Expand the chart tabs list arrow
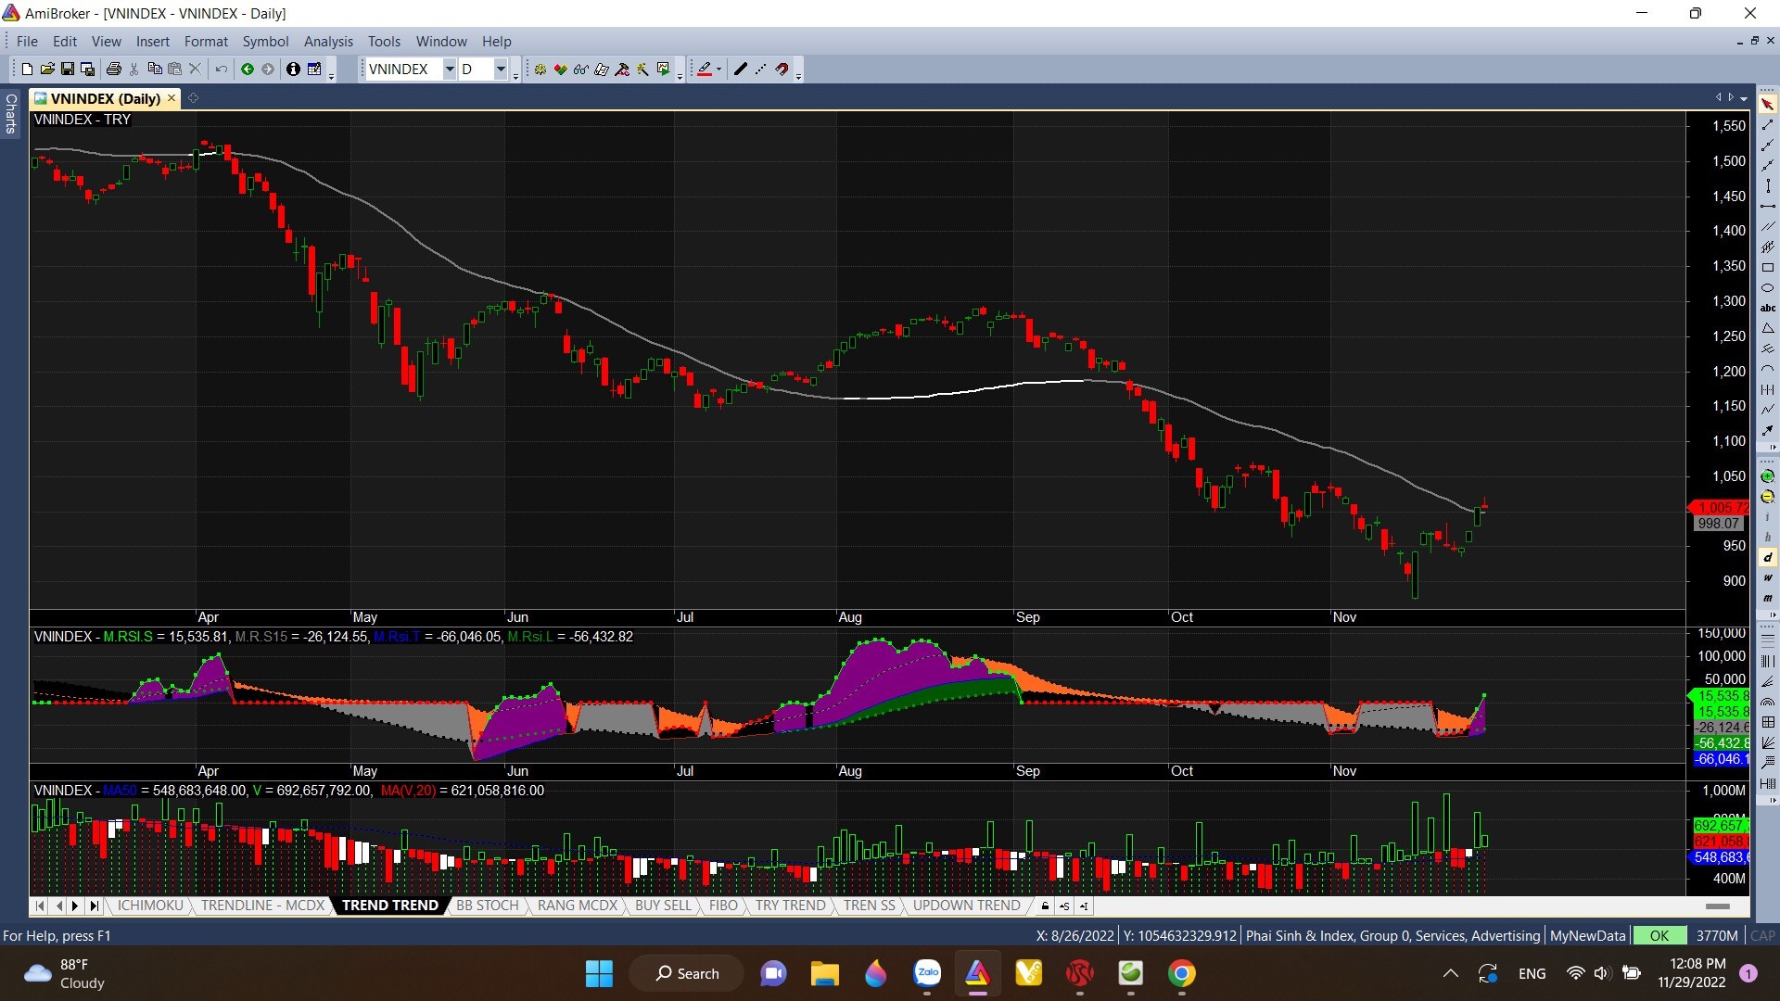 (x=1744, y=98)
